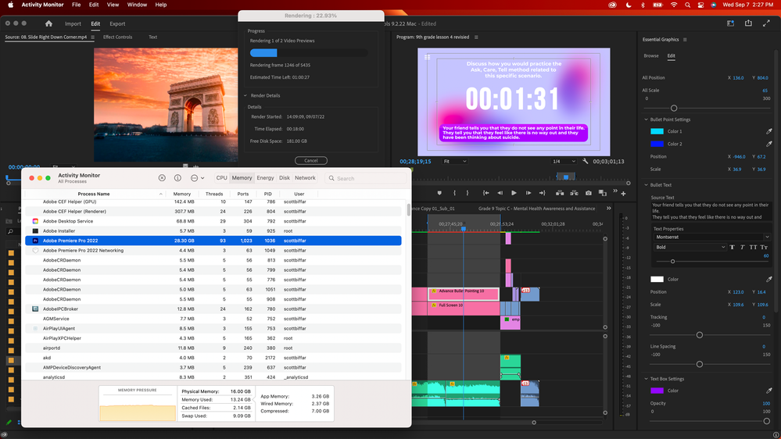Viewport: 781px width, 439px height.
Task: Open the Source monitor panel menu
Action: tap(93, 37)
